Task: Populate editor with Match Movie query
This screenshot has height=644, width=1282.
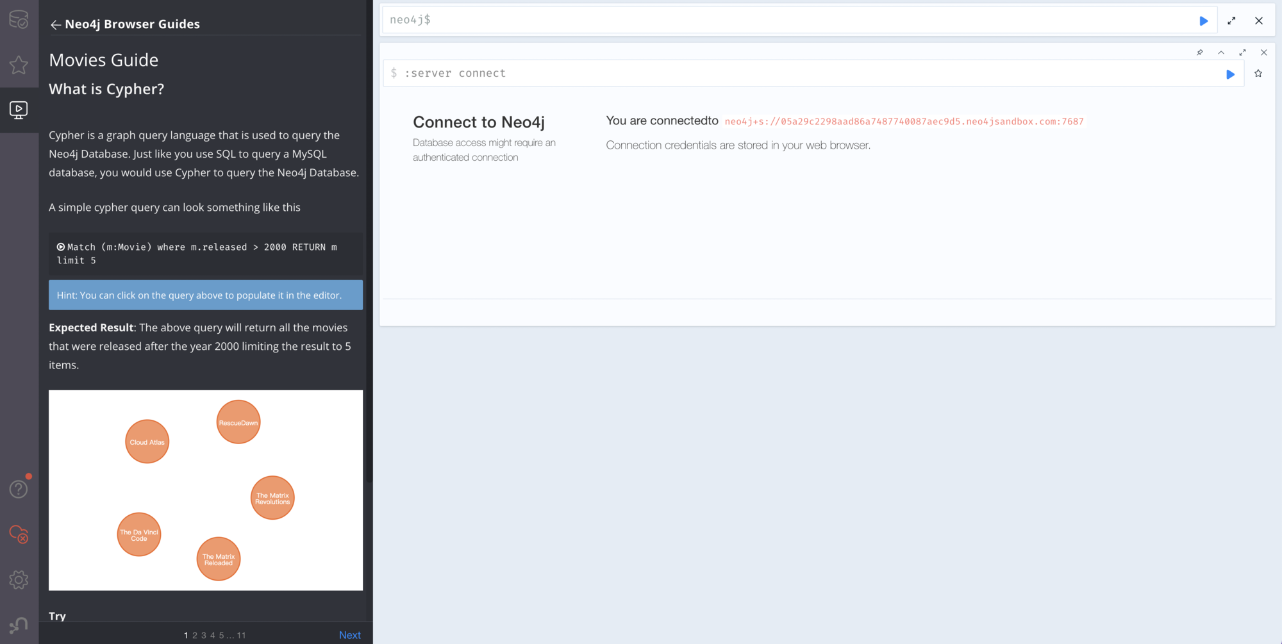Action: pos(197,254)
